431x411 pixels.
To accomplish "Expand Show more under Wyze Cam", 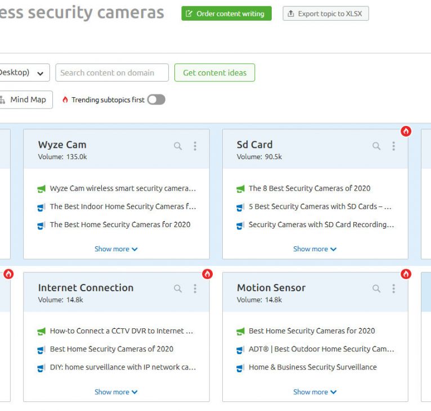I will point(116,249).
